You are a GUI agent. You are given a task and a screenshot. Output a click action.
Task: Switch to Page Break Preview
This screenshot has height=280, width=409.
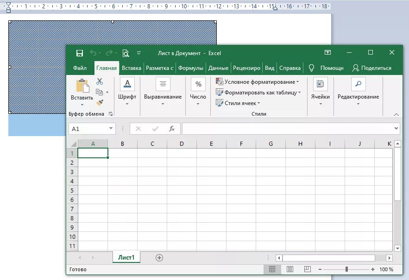[x=307, y=269]
